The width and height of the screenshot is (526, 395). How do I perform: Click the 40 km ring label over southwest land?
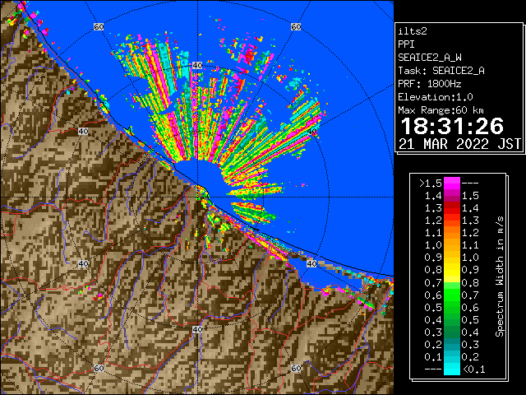click(x=83, y=263)
